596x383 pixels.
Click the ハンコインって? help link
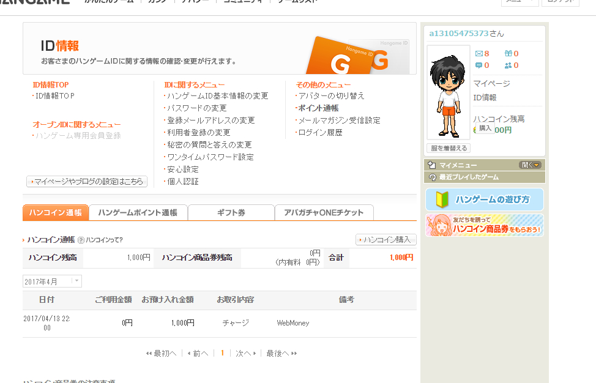104,240
